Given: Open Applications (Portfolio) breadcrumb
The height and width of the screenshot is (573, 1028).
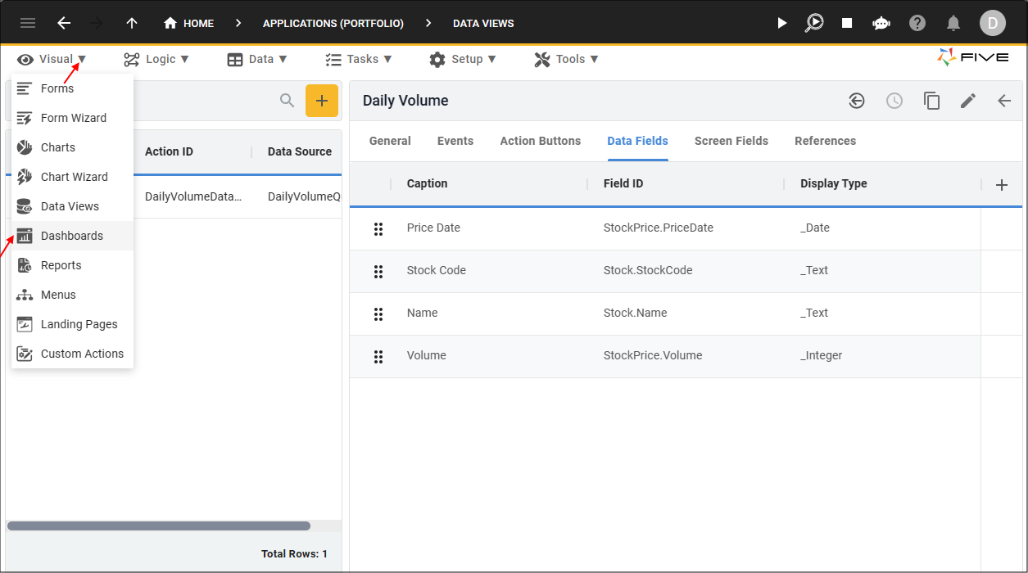Looking at the screenshot, I should point(333,23).
